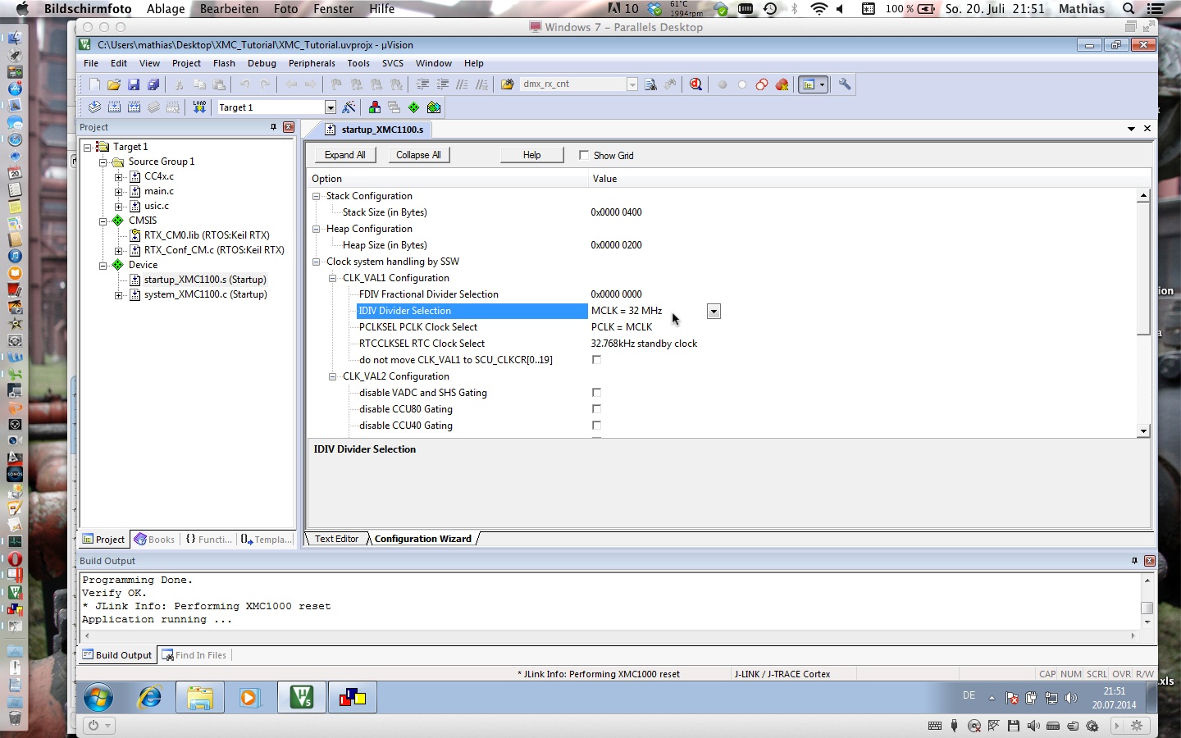Tick 'disable VADC and SHS Gating' checkbox
The height and width of the screenshot is (738, 1181).
596,393
